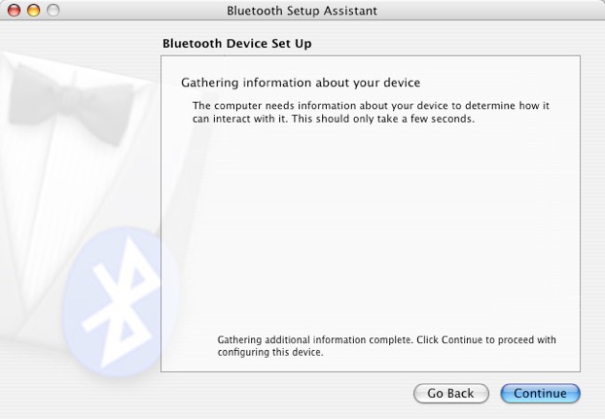Click the Bluetooth logo emblem
This screenshot has width=605, height=419.
120,302
